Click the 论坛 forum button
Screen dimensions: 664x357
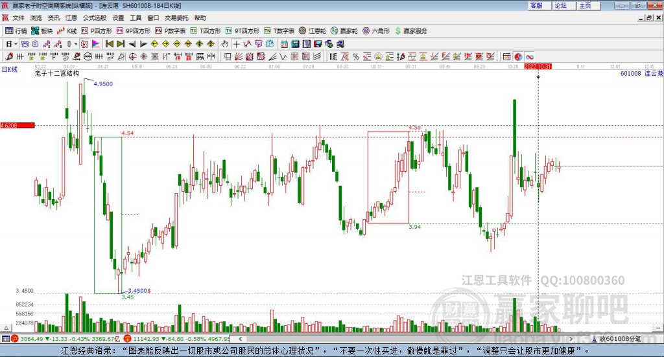[564, 5]
